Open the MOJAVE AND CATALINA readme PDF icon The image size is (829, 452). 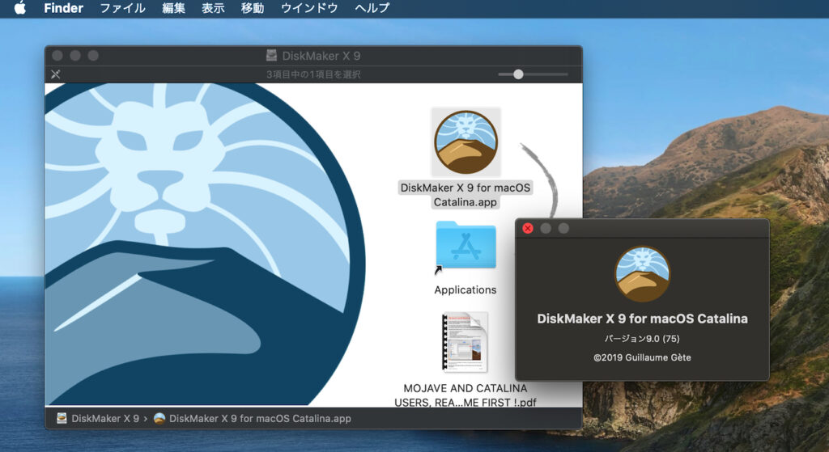click(465, 341)
